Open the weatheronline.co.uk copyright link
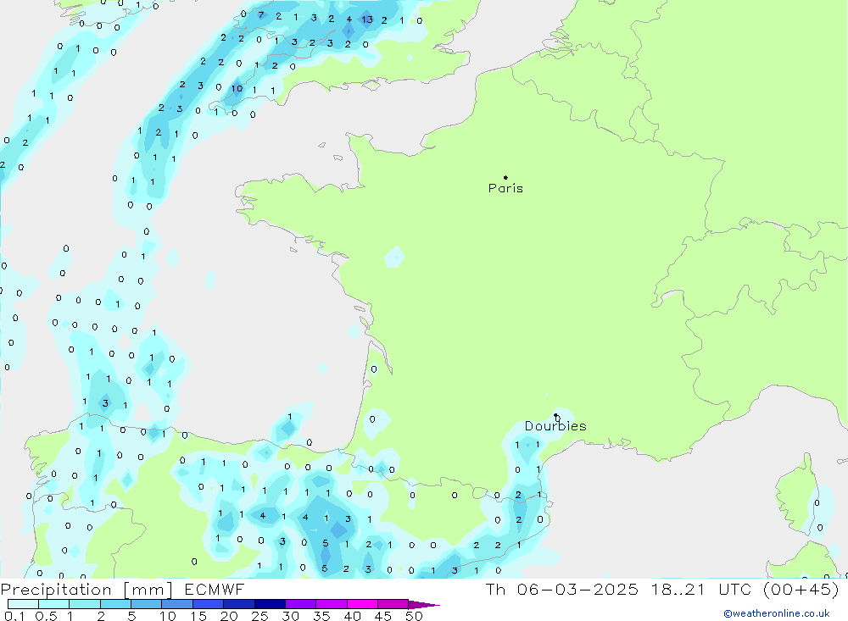Viewport: 848px width, 621px height. click(x=777, y=613)
